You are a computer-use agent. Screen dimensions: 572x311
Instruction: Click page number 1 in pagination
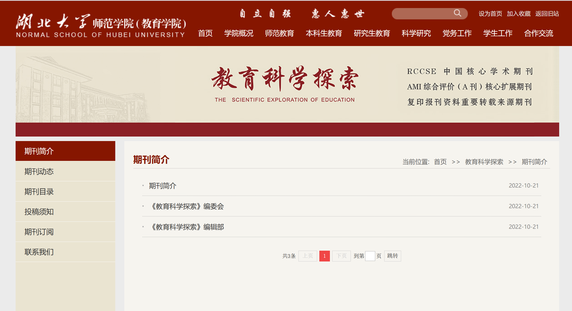[x=325, y=256]
